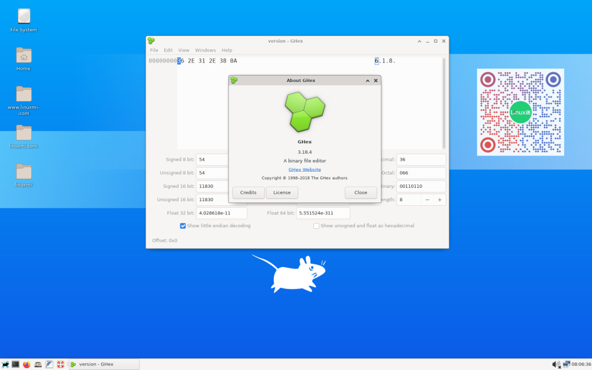Open the Windows menu in GHex

pos(205,50)
